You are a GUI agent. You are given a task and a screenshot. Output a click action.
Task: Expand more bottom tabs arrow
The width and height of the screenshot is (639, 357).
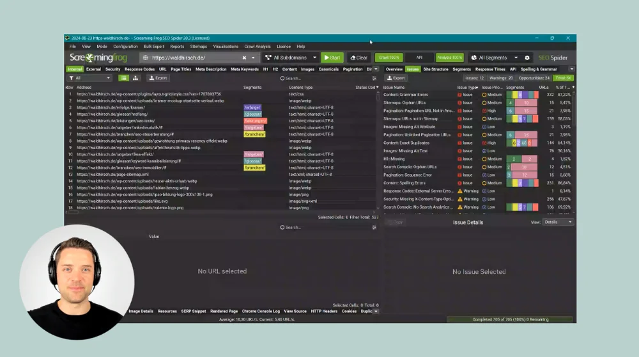(x=376, y=312)
